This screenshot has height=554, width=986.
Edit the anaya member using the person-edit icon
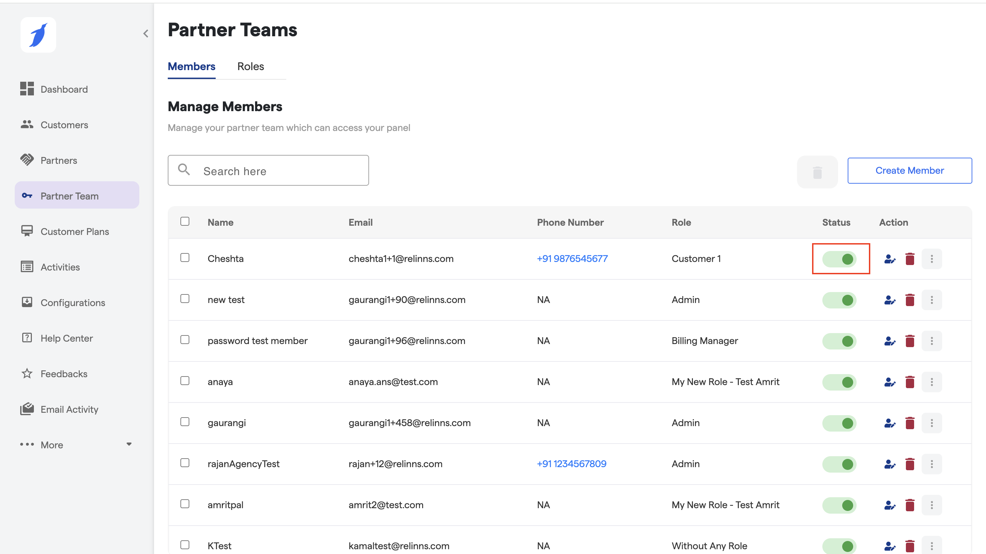coord(889,382)
